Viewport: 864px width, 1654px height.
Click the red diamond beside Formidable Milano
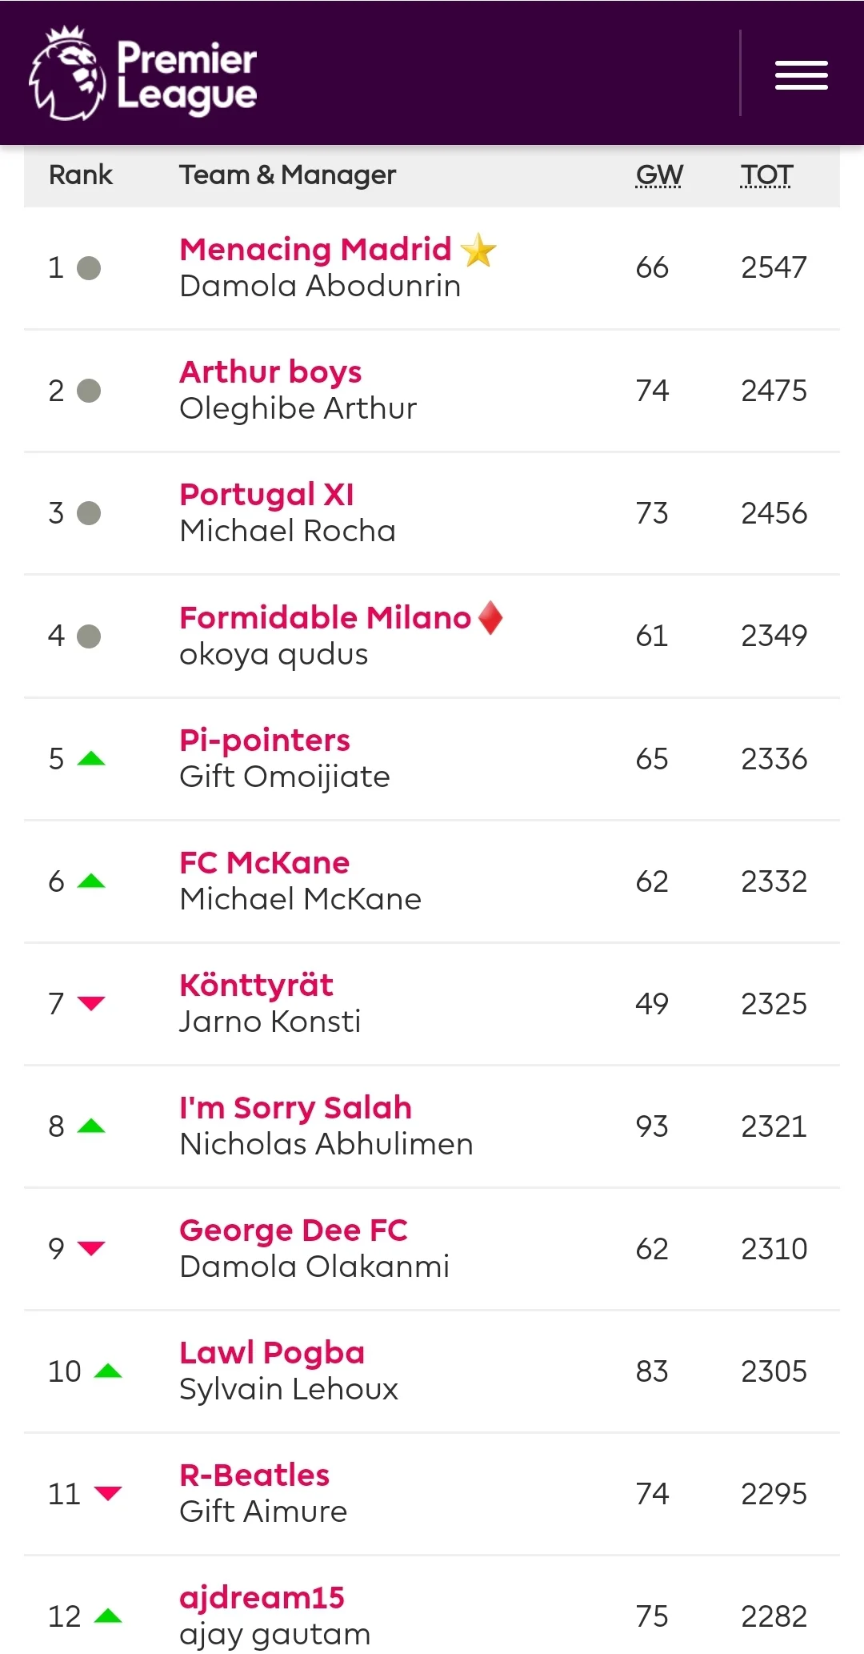click(490, 619)
